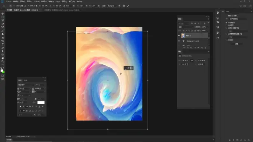The height and width of the screenshot is (142, 253).
Task: Open the File menu
Action: pyautogui.click(x=8, y=2)
